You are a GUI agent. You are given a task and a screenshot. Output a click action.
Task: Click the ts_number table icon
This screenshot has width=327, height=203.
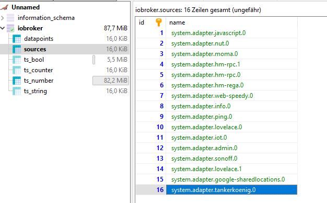click(17, 81)
